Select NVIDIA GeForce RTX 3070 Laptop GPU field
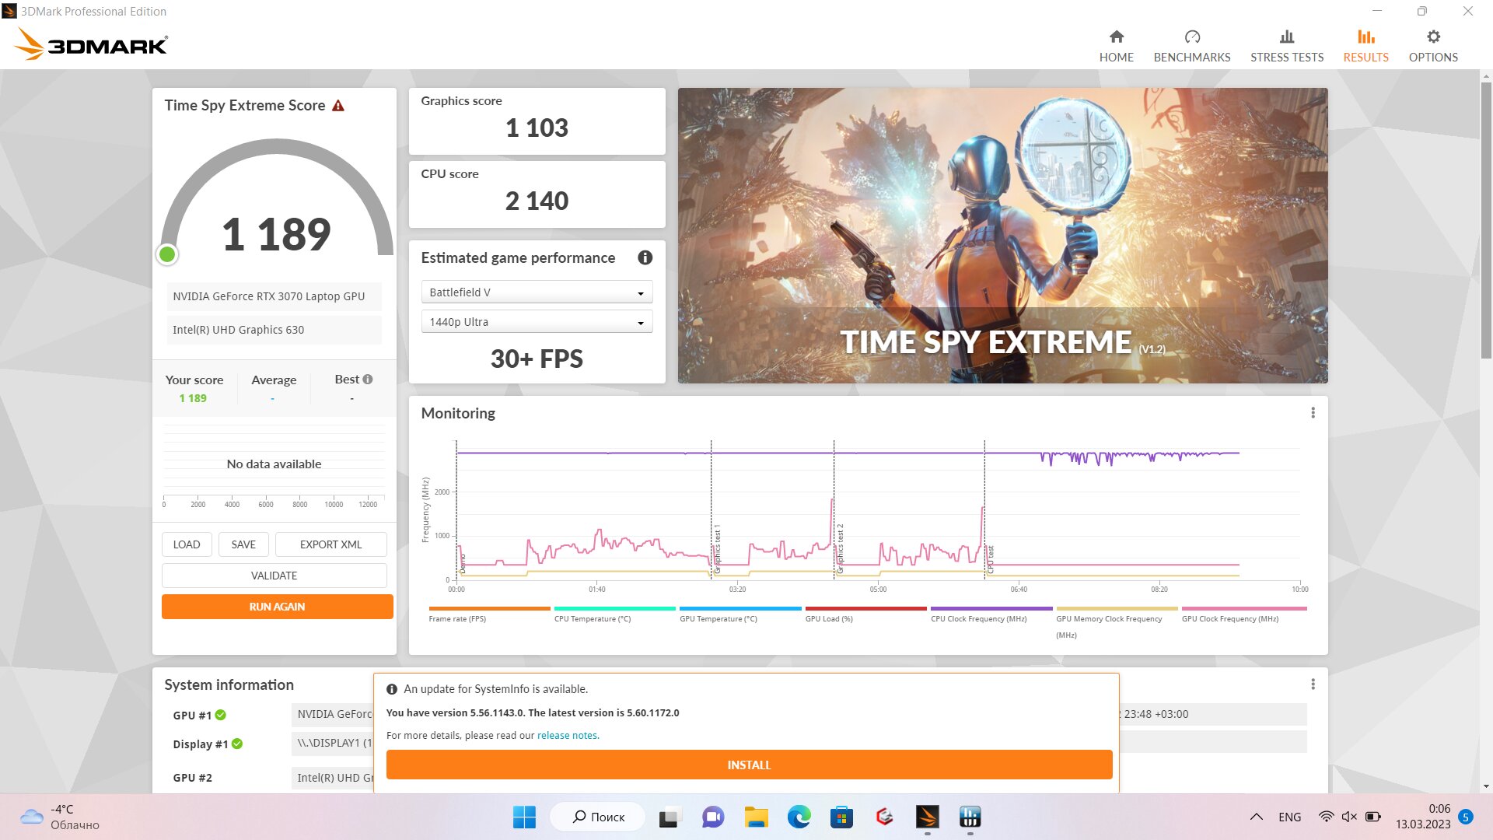The image size is (1493, 840). point(274,296)
